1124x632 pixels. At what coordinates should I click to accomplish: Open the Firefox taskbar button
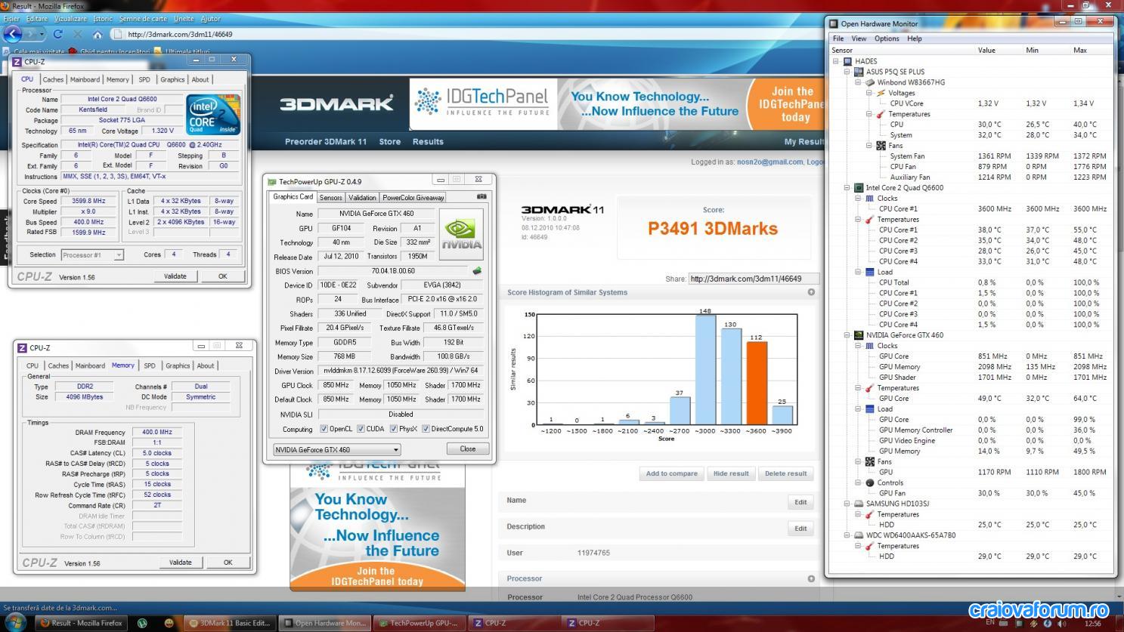coord(82,623)
